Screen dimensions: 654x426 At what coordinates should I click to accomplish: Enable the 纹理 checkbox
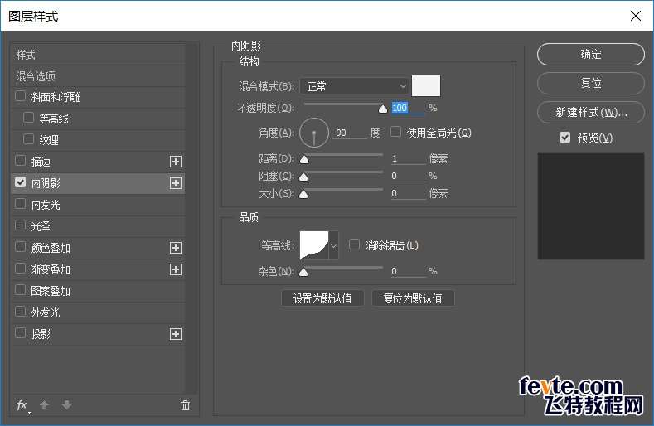[x=28, y=139]
